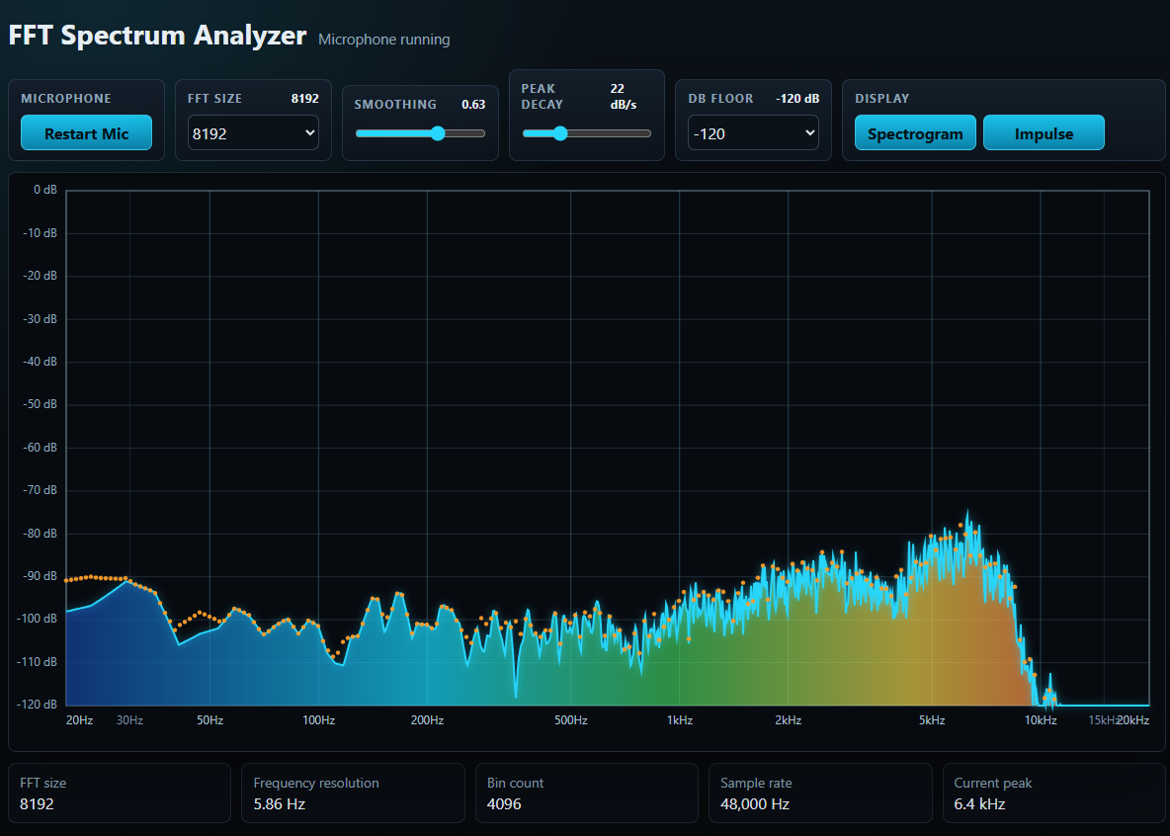Image resolution: width=1170 pixels, height=836 pixels.
Task: Click the Sample rate 48,000 Hz readout
Action: [x=820, y=793]
